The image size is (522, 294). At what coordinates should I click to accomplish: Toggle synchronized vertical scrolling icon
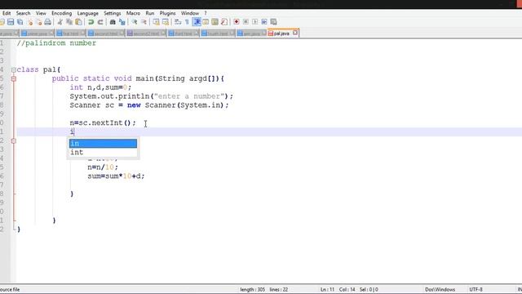coord(156,22)
